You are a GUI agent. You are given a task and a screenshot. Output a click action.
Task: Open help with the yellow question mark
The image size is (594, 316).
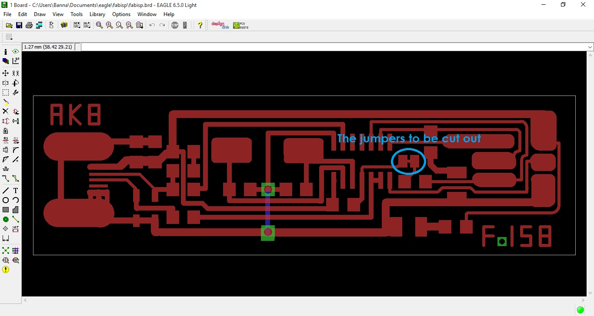200,25
